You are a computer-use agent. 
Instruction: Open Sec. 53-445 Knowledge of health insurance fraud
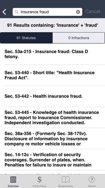point(52,117)
